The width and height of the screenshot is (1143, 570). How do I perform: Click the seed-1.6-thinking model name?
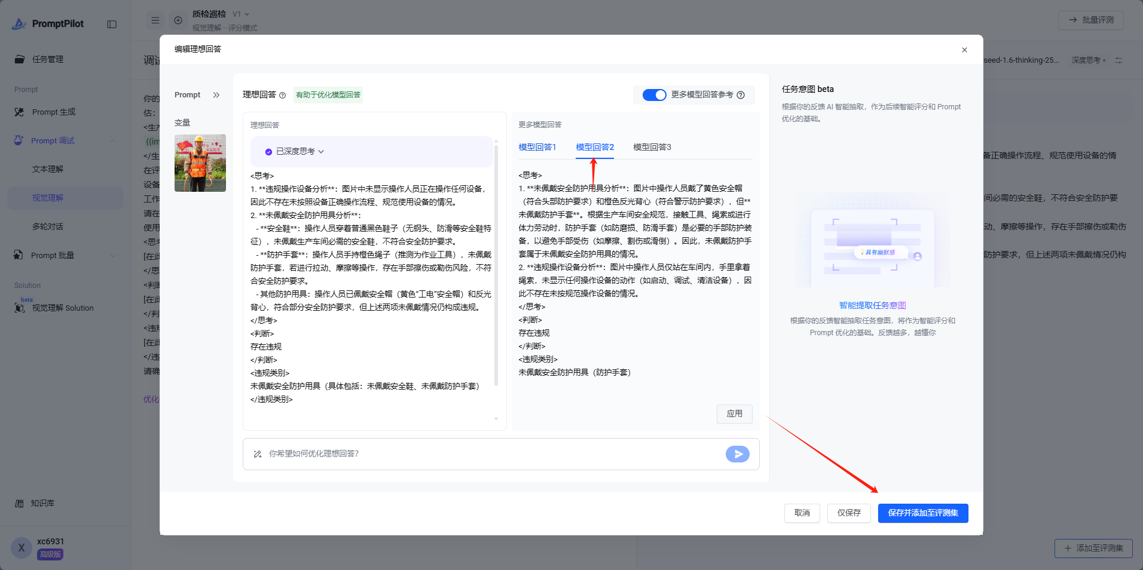tap(1021, 60)
